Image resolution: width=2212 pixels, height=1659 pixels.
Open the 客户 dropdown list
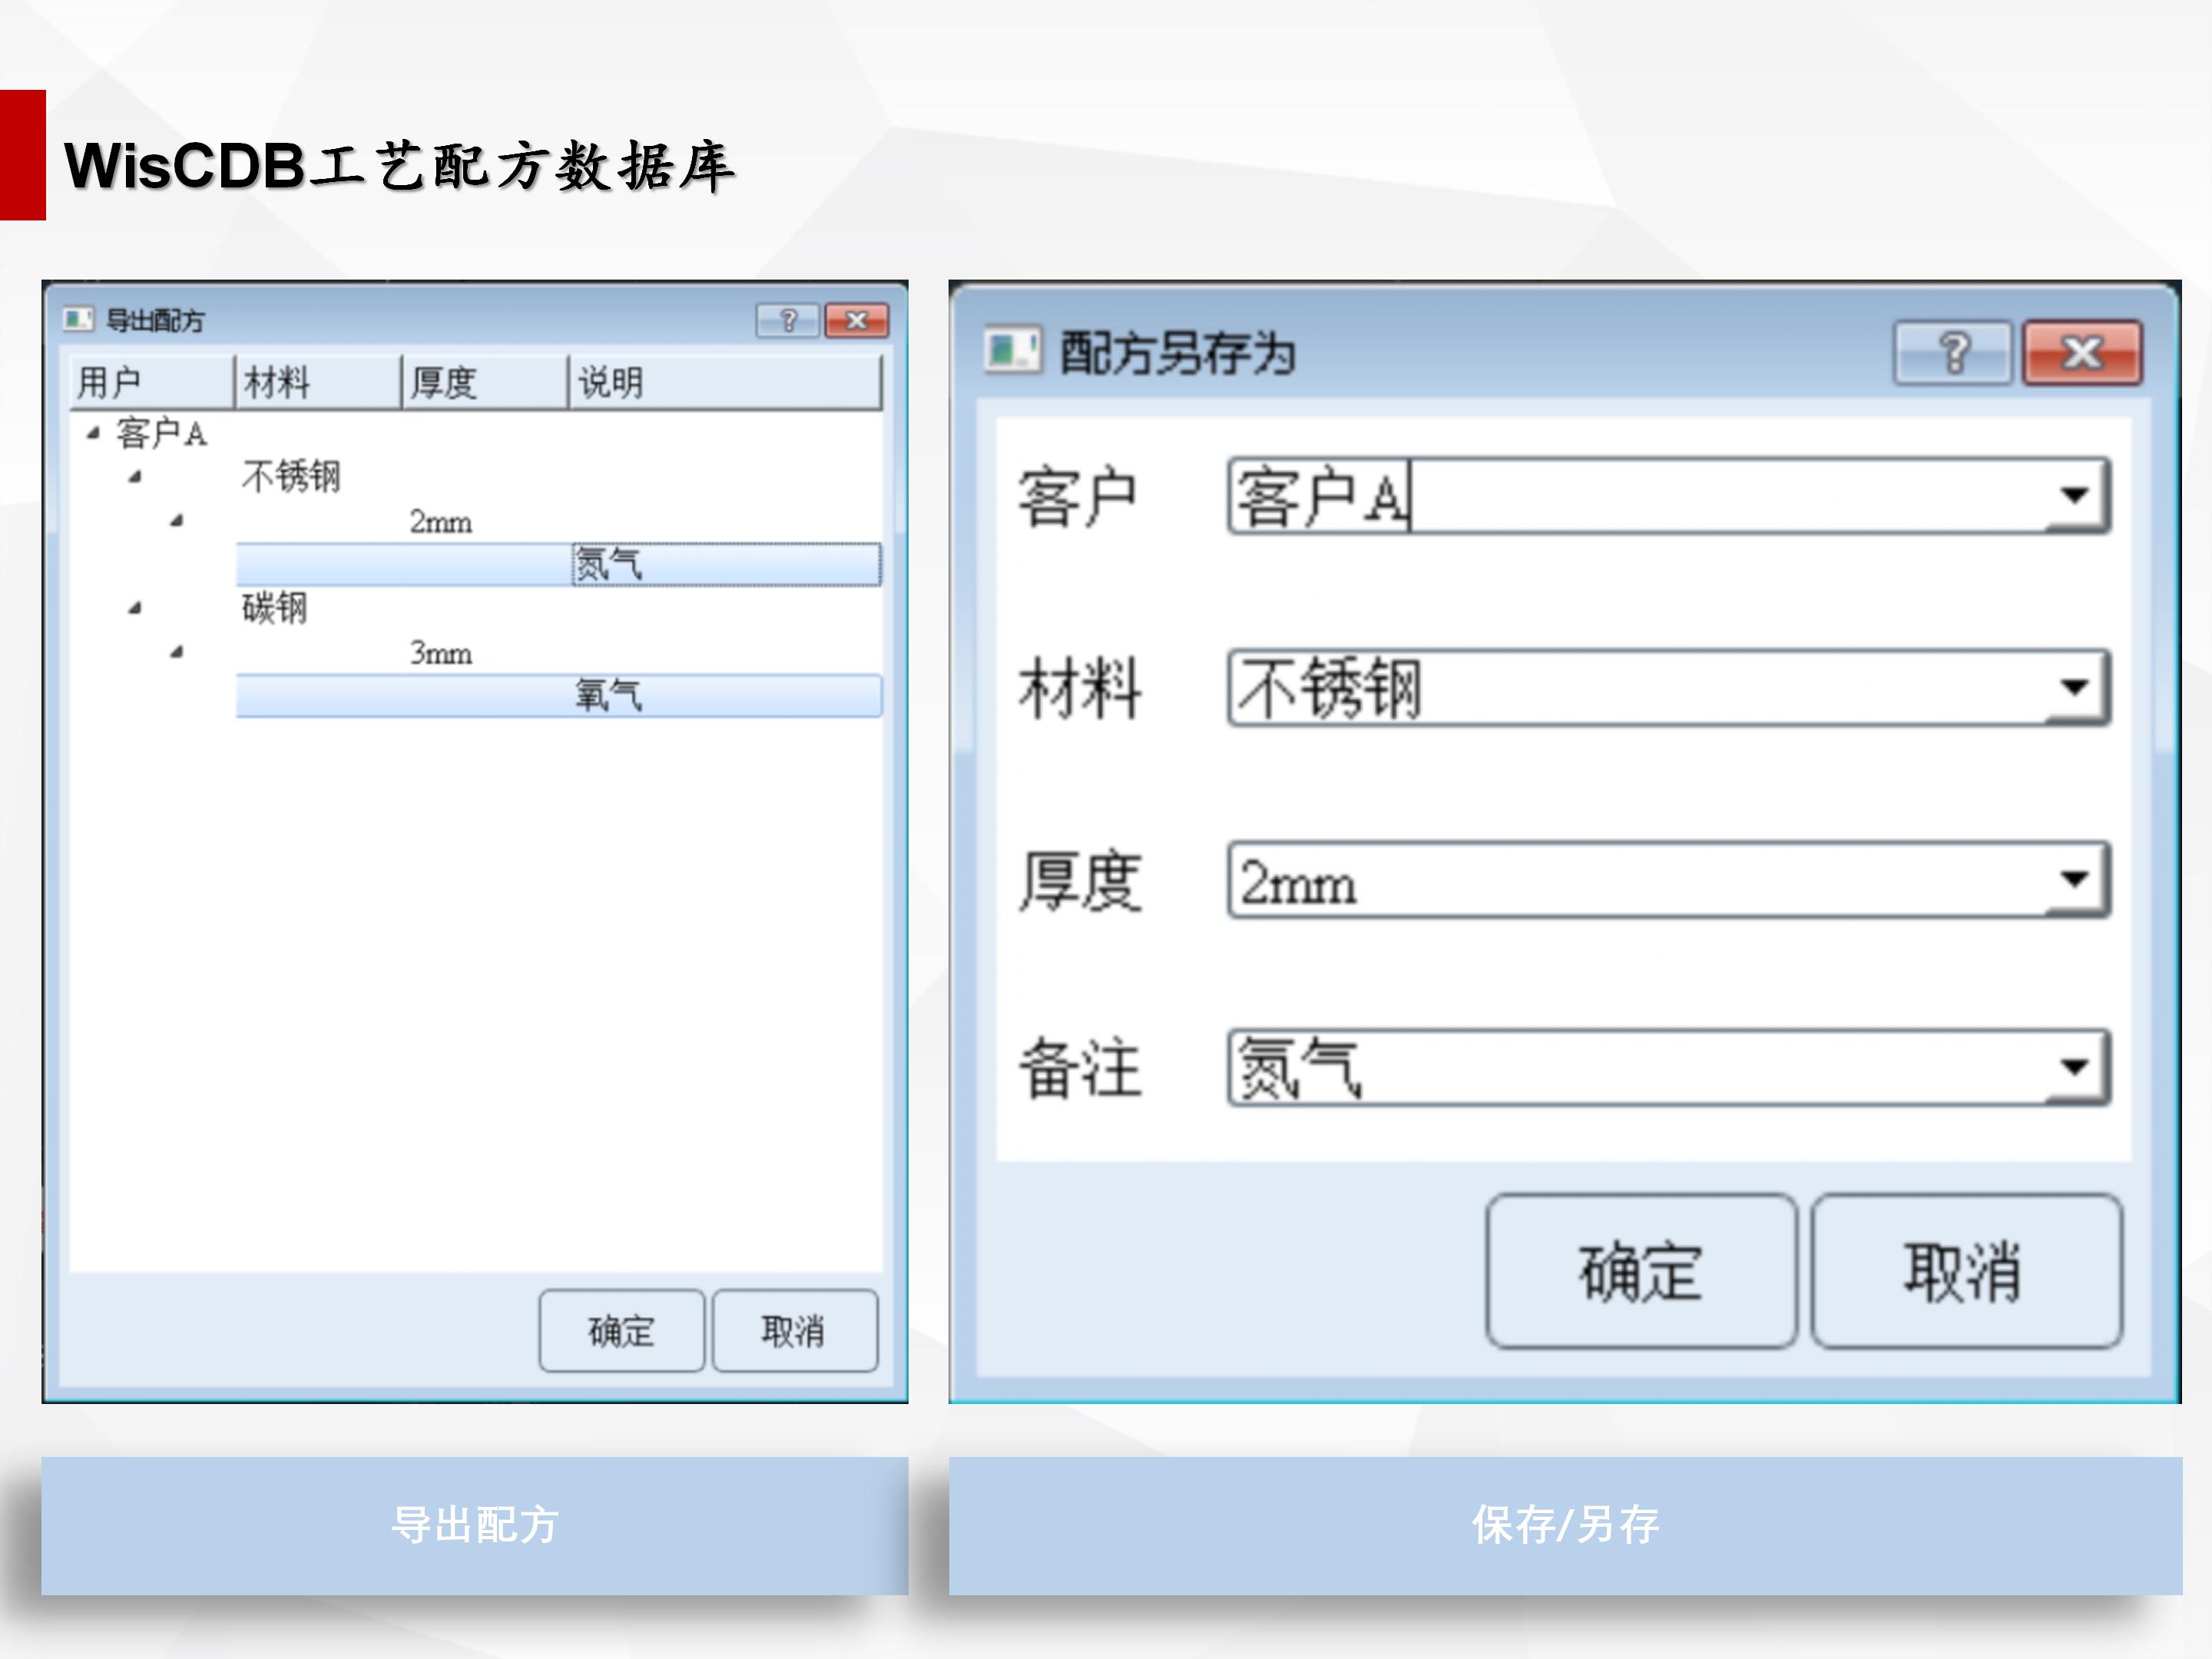pyautogui.click(x=2076, y=496)
